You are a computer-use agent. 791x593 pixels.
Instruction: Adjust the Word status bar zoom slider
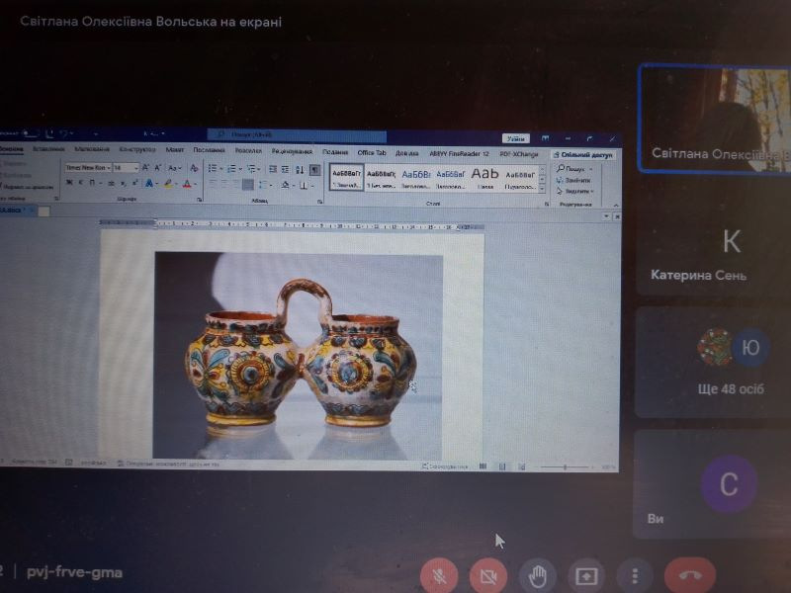pos(565,467)
